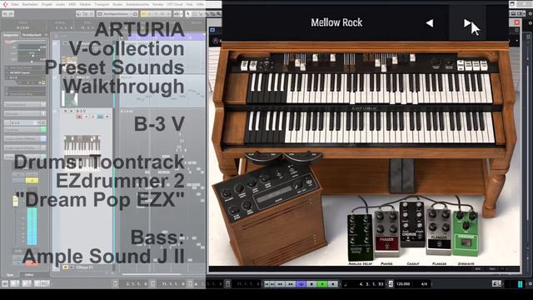Toggle the purple Cycle button in transport
This screenshot has height=300, width=533.
click(x=301, y=283)
